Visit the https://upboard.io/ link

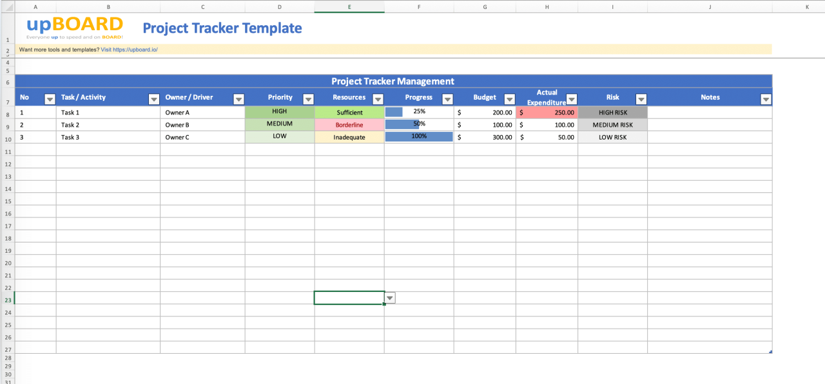[x=135, y=50]
